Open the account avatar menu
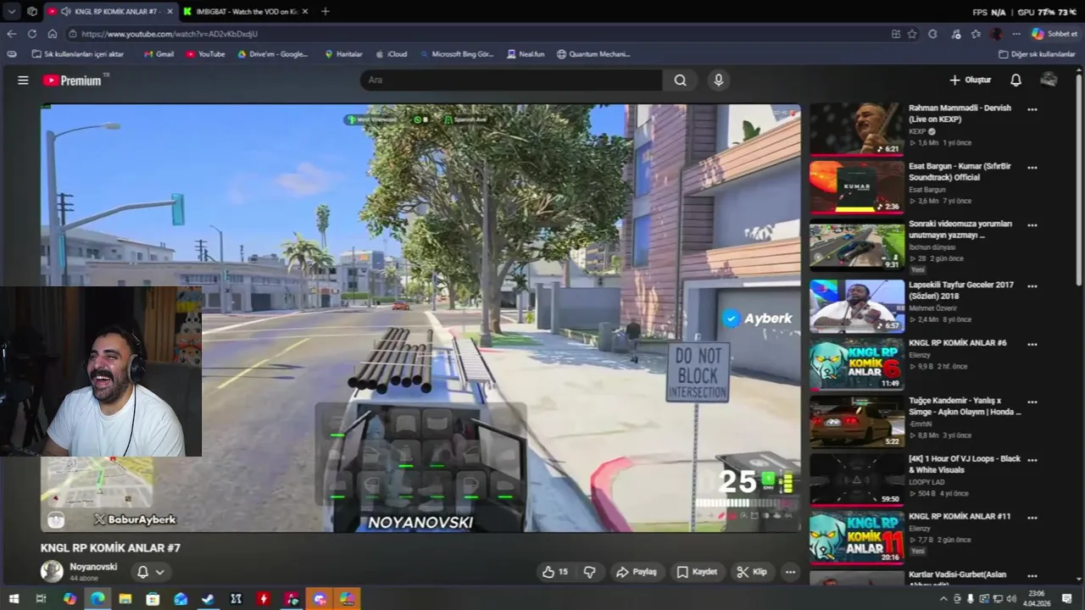Image resolution: width=1085 pixels, height=610 pixels. pos(1049,80)
